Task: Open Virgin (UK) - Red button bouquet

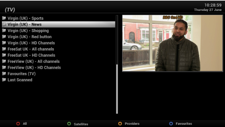Action: [x=58, y=37]
